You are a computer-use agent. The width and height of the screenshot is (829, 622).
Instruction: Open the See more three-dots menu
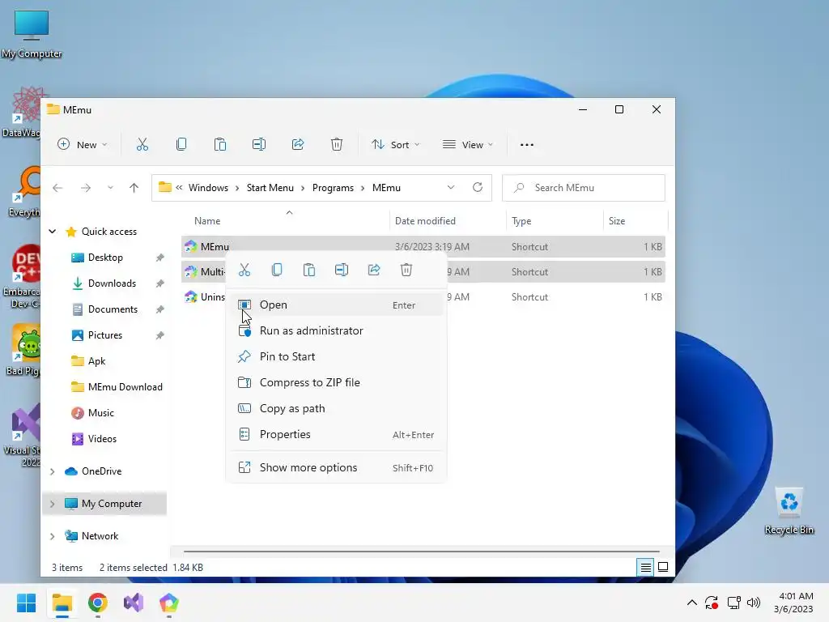(x=526, y=145)
